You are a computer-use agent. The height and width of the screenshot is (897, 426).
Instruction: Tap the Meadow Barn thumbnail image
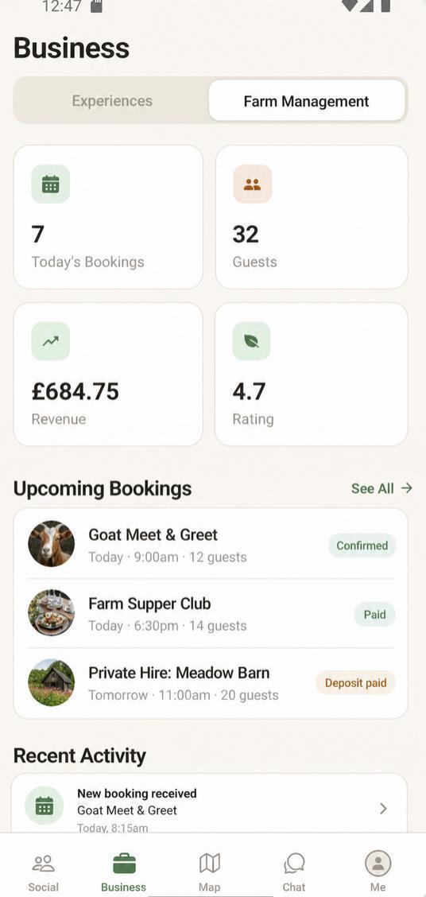(51, 682)
